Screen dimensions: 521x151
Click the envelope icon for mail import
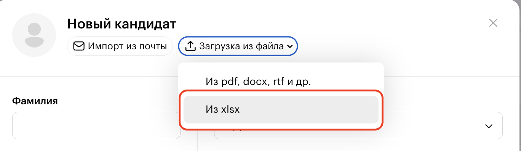[x=79, y=46]
